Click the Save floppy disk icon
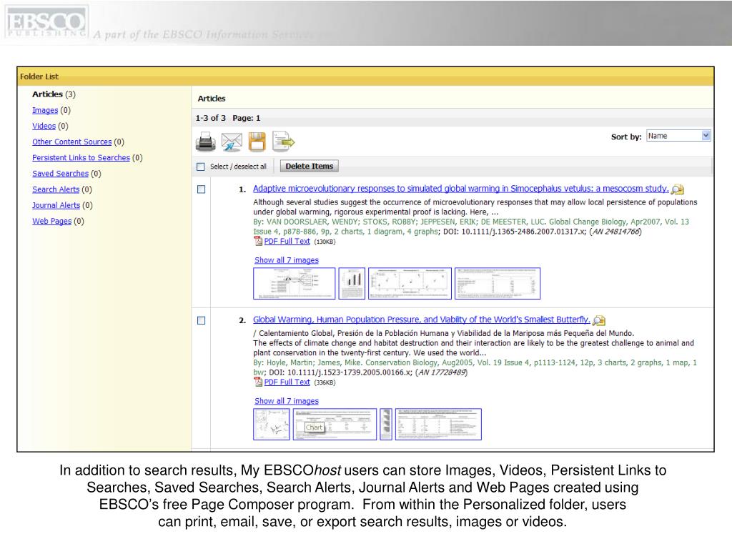The width and height of the screenshot is (732, 549). pyautogui.click(x=257, y=142)
